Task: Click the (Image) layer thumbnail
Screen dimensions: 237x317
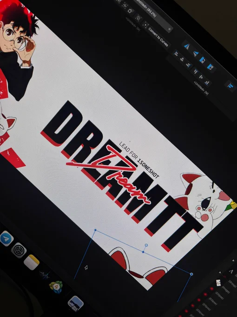Action: (x=218, y=283)
